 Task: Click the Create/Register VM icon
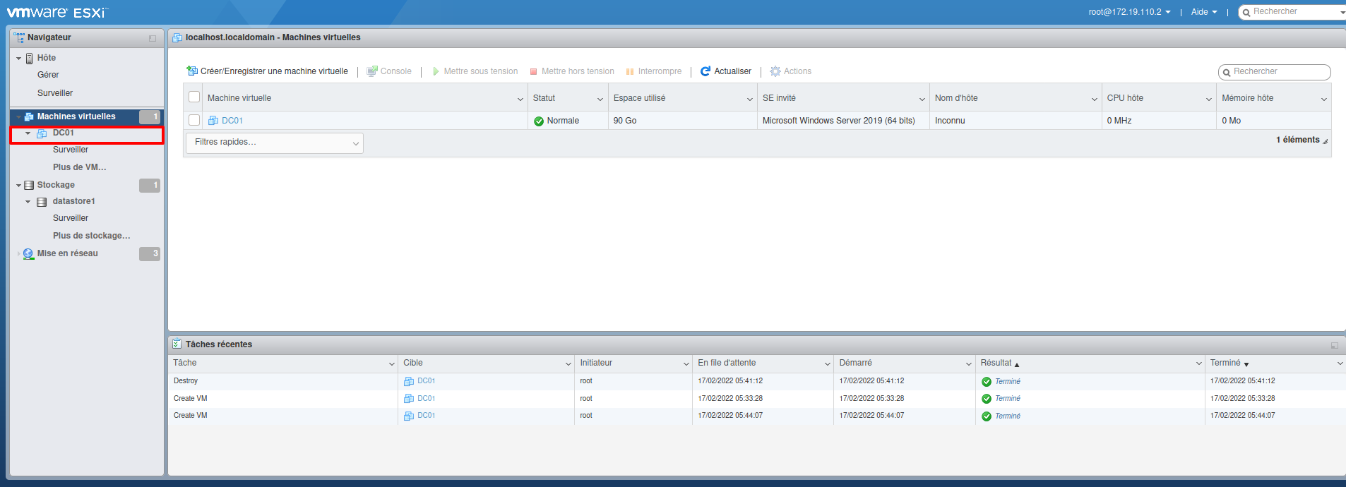192,71
